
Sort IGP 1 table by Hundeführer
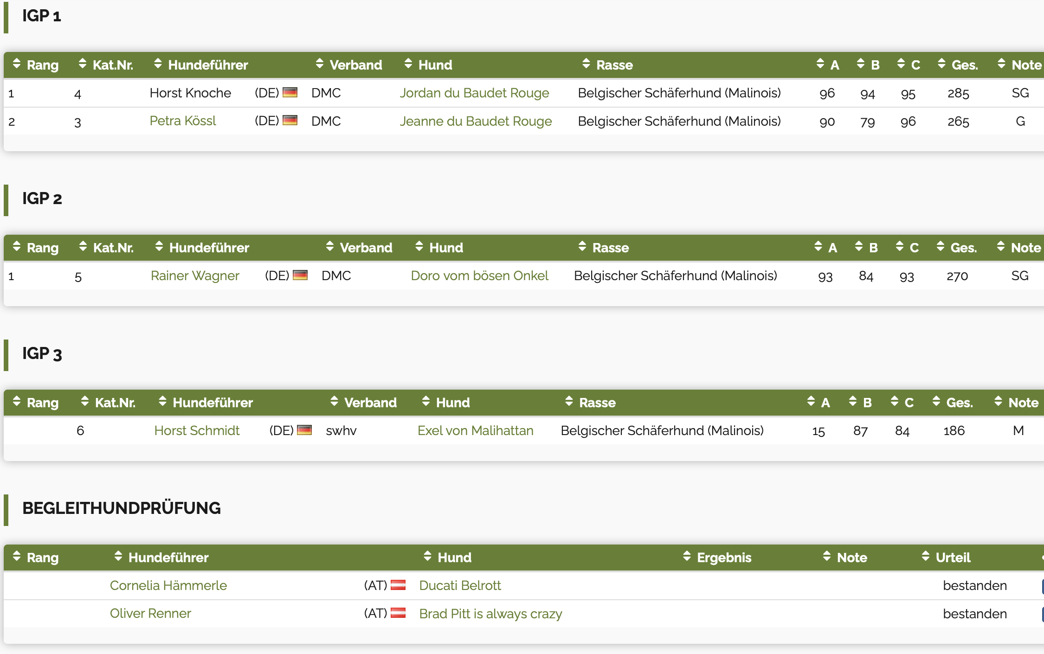[201, 65]
